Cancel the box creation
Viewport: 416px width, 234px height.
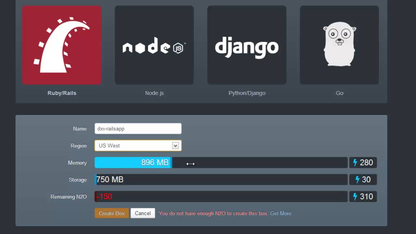143,213
